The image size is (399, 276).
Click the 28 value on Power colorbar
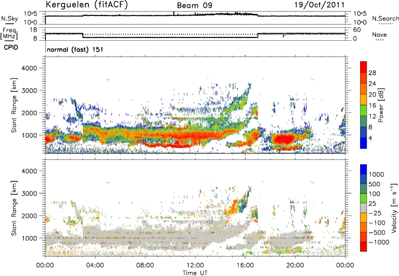pyautogui.click(x=372, y=73)
